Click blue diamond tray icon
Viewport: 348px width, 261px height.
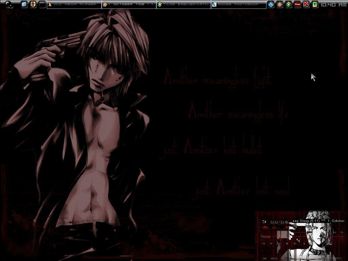pyautogui.click(x=271, y=4)
